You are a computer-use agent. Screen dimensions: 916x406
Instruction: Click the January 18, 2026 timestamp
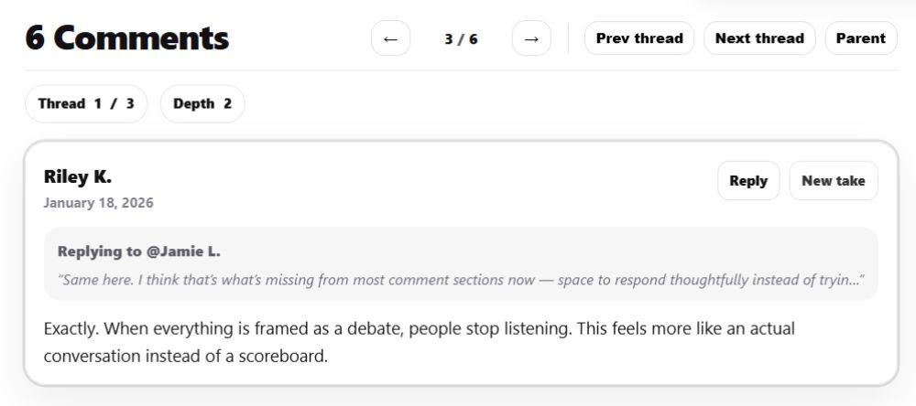(98, 203)
